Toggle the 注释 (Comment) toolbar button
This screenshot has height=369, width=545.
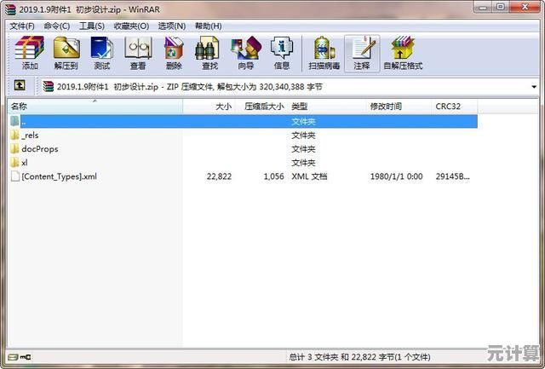point(362,53)
